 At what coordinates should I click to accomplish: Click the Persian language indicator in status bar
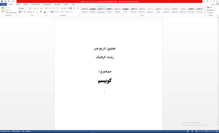(x=28, y=131)
